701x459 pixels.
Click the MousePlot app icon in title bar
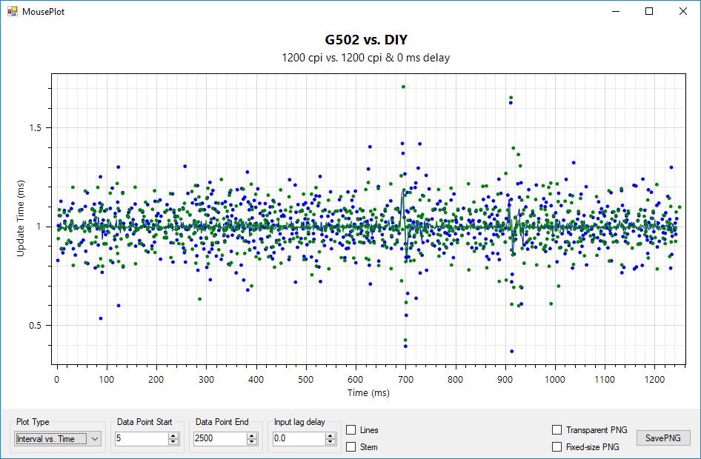coord(12,12)
